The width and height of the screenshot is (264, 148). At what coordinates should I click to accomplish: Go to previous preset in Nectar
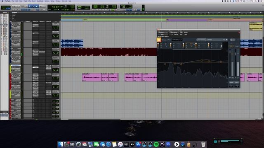point(224,40)
